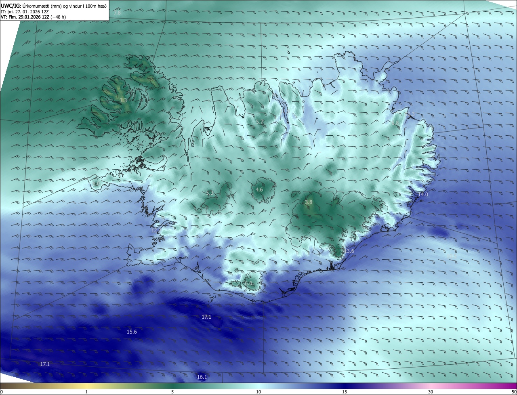Click the 'VT: Fim. 29.01.2026 12Z (+48 h)' line
Image resolution: width=517 pixels, height=395 pixels.
[34, 17]
